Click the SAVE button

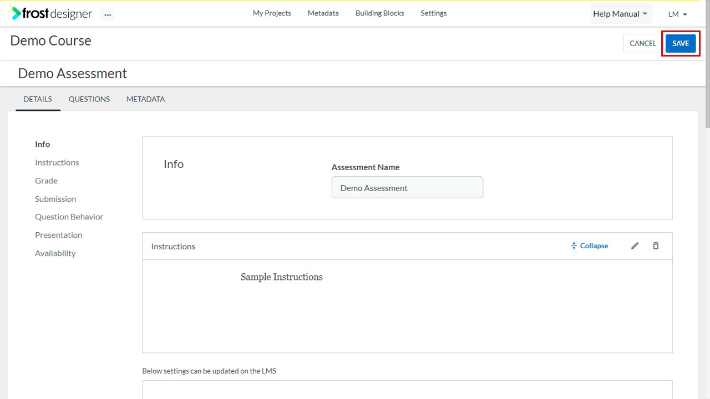(x=681, y=43)
